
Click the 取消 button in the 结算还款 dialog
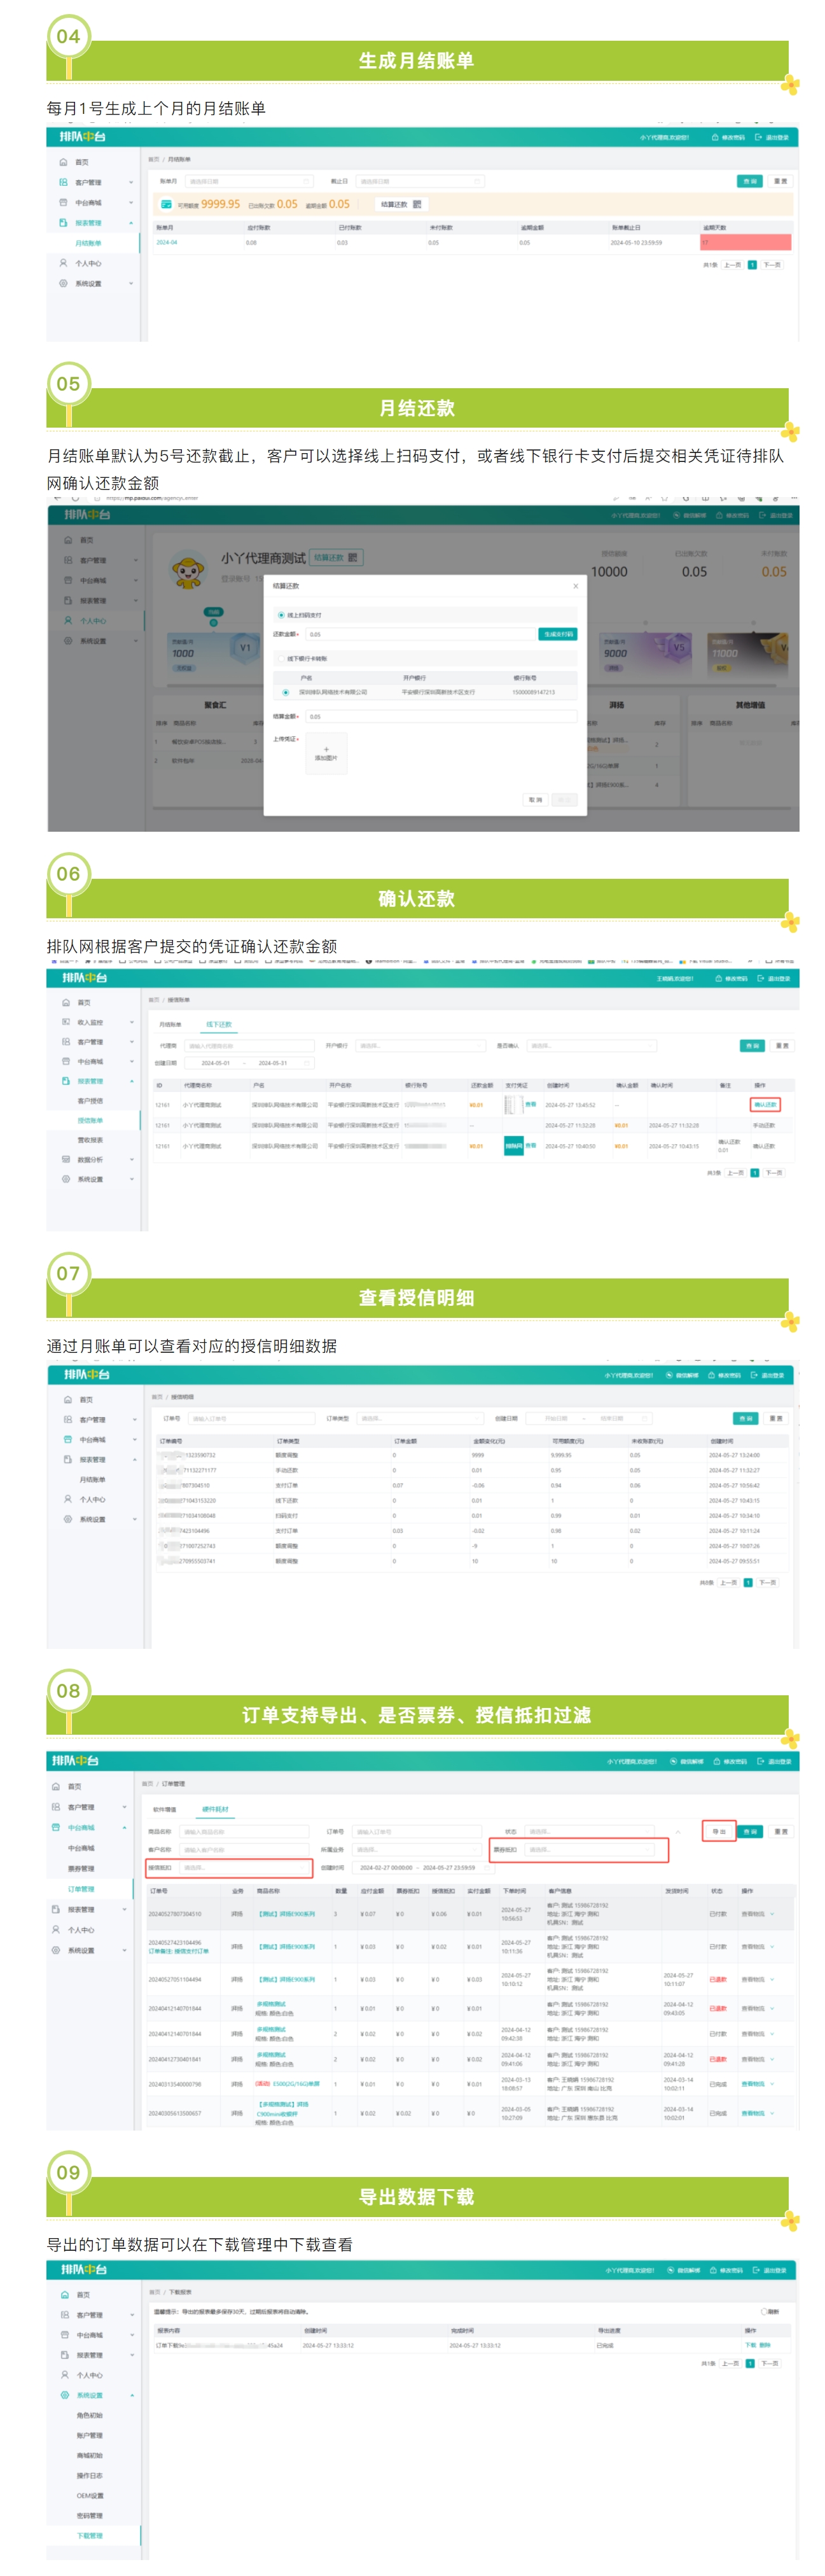(536, 800)
